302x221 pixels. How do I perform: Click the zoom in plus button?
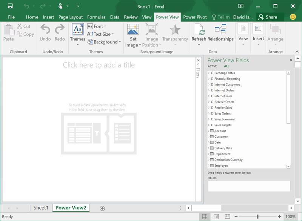click(x=279, y=216)
